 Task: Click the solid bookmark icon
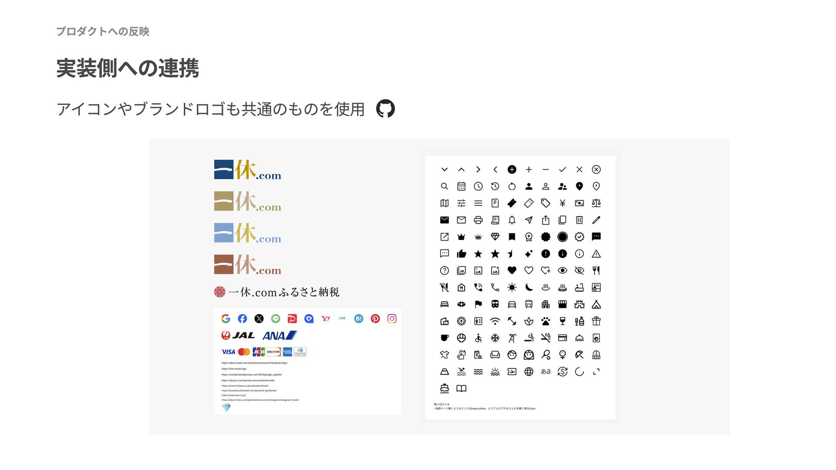pyautogui.click(x=512, y=237)
